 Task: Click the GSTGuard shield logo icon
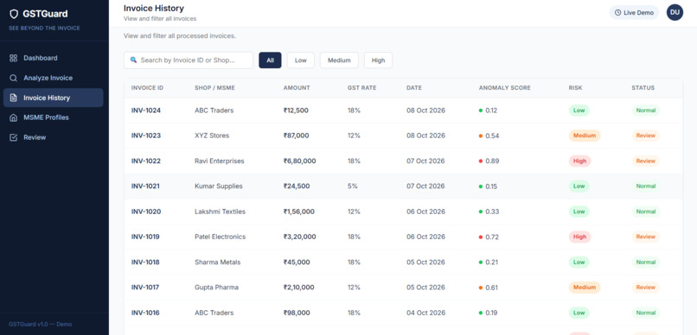point(14,14)
